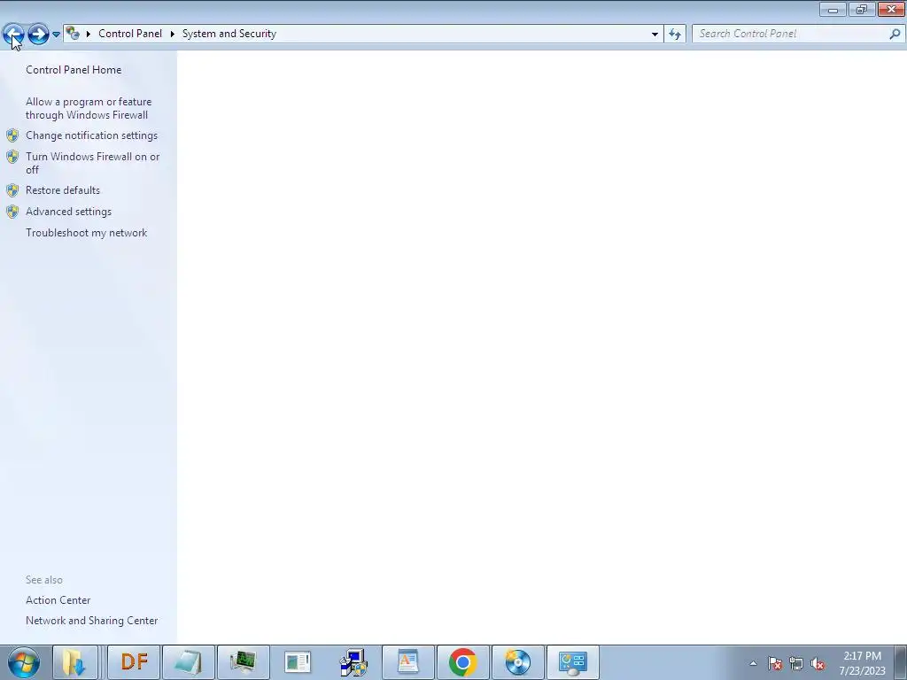Image resolution: width=907 pixels, height=680 pixels.
Task: Click shield icon beside Change notification settings
Action: click(x=12, y=135)
